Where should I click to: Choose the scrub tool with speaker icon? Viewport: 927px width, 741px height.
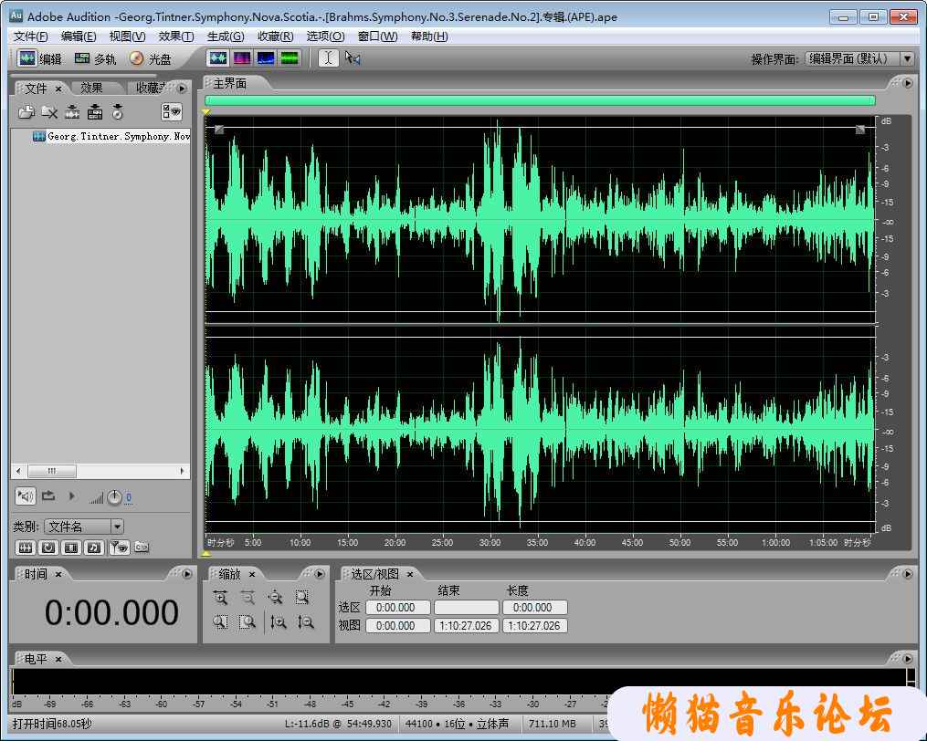point(353,57)
